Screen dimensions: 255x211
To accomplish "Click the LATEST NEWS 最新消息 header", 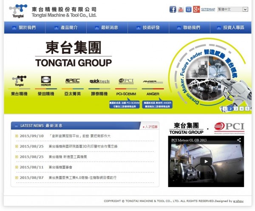I will coord(42,126).
